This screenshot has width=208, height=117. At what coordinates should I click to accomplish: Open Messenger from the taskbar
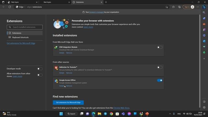pyautogui.click(x=129, y=114)
